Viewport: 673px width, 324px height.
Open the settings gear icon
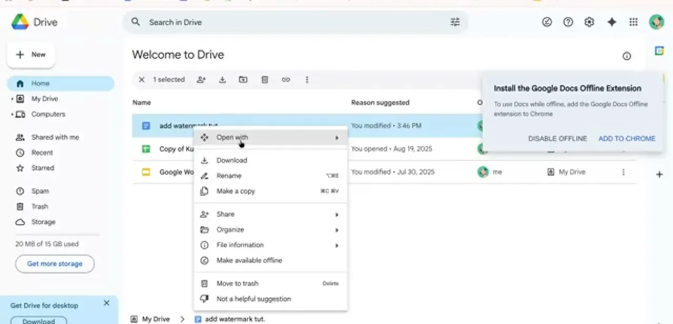[x=589, y=22]
